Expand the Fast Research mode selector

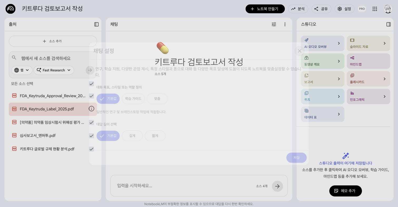[54, 70]
